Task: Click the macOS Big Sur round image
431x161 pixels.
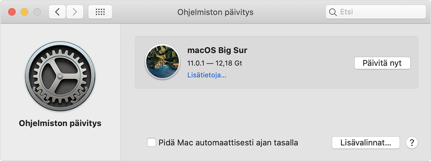Action: 162,62
